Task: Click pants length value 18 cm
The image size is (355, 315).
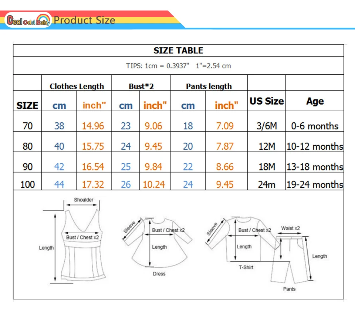Action: (x=188, y=126)
